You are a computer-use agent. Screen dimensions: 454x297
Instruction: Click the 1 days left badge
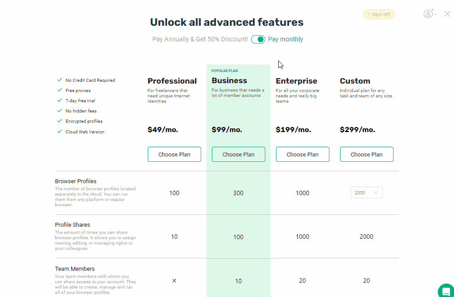pos(379,15)
